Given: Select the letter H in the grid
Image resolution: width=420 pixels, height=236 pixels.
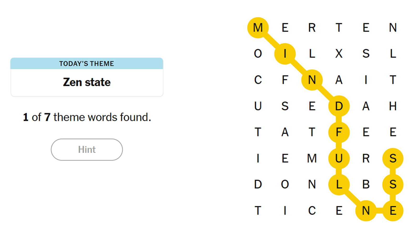Looking at the screenshot, I should [393, 106].
